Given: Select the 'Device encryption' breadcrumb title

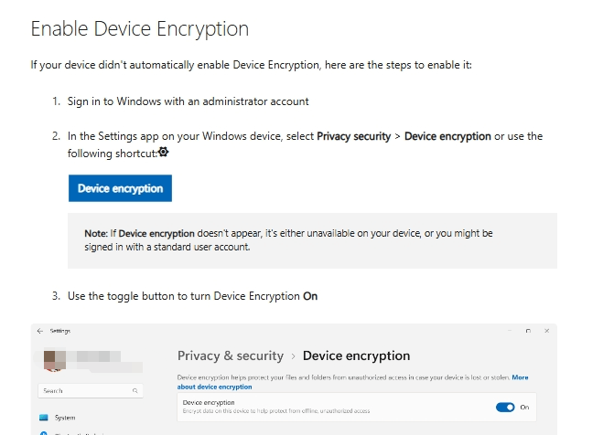Looking at the screenshot, I should (356, 355).
